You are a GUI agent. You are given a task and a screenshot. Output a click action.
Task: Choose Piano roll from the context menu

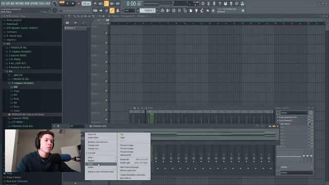tap(101, 134)
